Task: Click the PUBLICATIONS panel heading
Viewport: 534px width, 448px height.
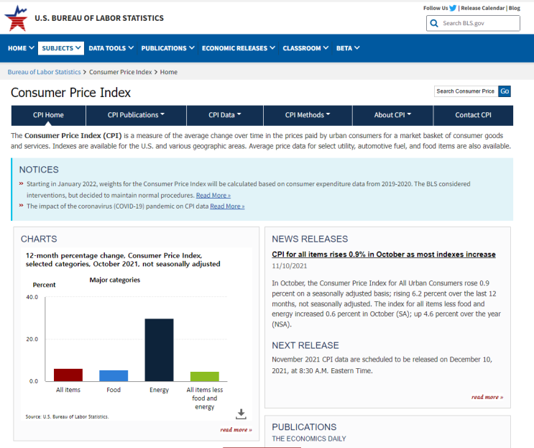Action: click(304, 427)
